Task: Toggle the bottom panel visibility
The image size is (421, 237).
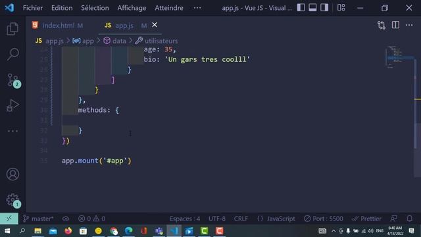Action: (x=312, y=7)
